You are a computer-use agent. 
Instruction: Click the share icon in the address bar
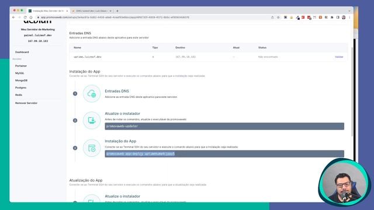[x=272, y=17]
